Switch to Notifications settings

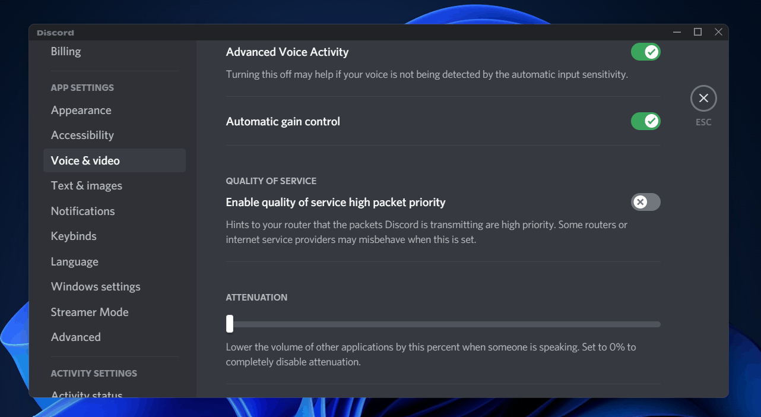pos(83,211)
